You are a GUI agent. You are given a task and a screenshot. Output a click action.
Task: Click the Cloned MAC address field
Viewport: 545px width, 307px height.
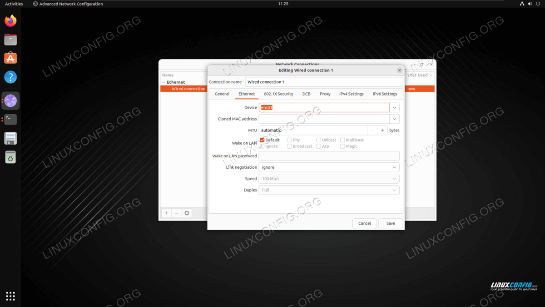tap(324, 119)
